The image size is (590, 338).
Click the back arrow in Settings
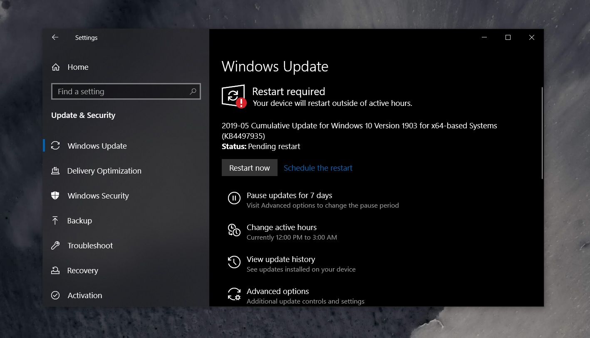(55, 37)
